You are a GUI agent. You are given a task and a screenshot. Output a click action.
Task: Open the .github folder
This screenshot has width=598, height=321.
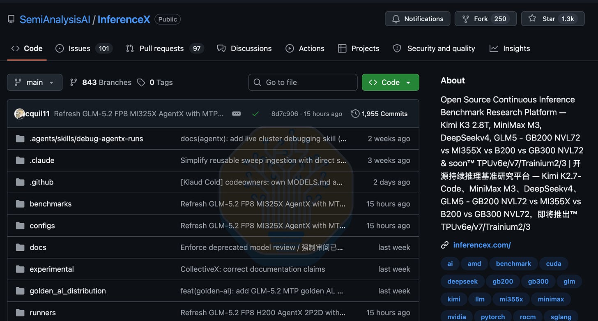tap(41, 182)
